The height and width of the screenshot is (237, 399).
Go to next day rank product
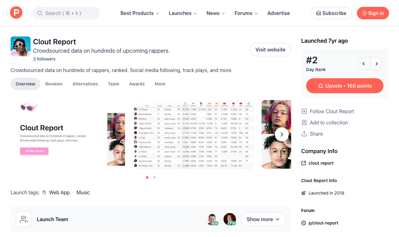[377, 64]
